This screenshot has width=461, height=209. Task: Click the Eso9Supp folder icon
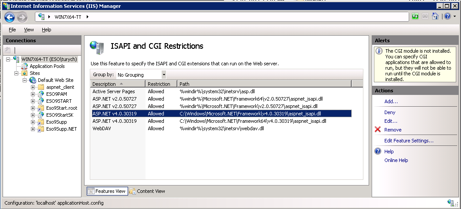[x=41, y=122]
